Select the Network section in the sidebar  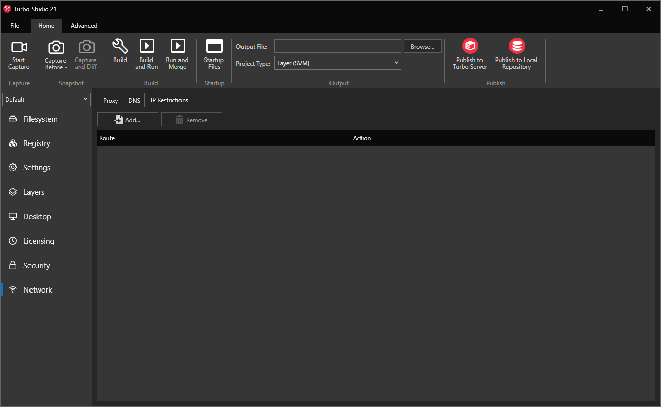pos(37,289)
